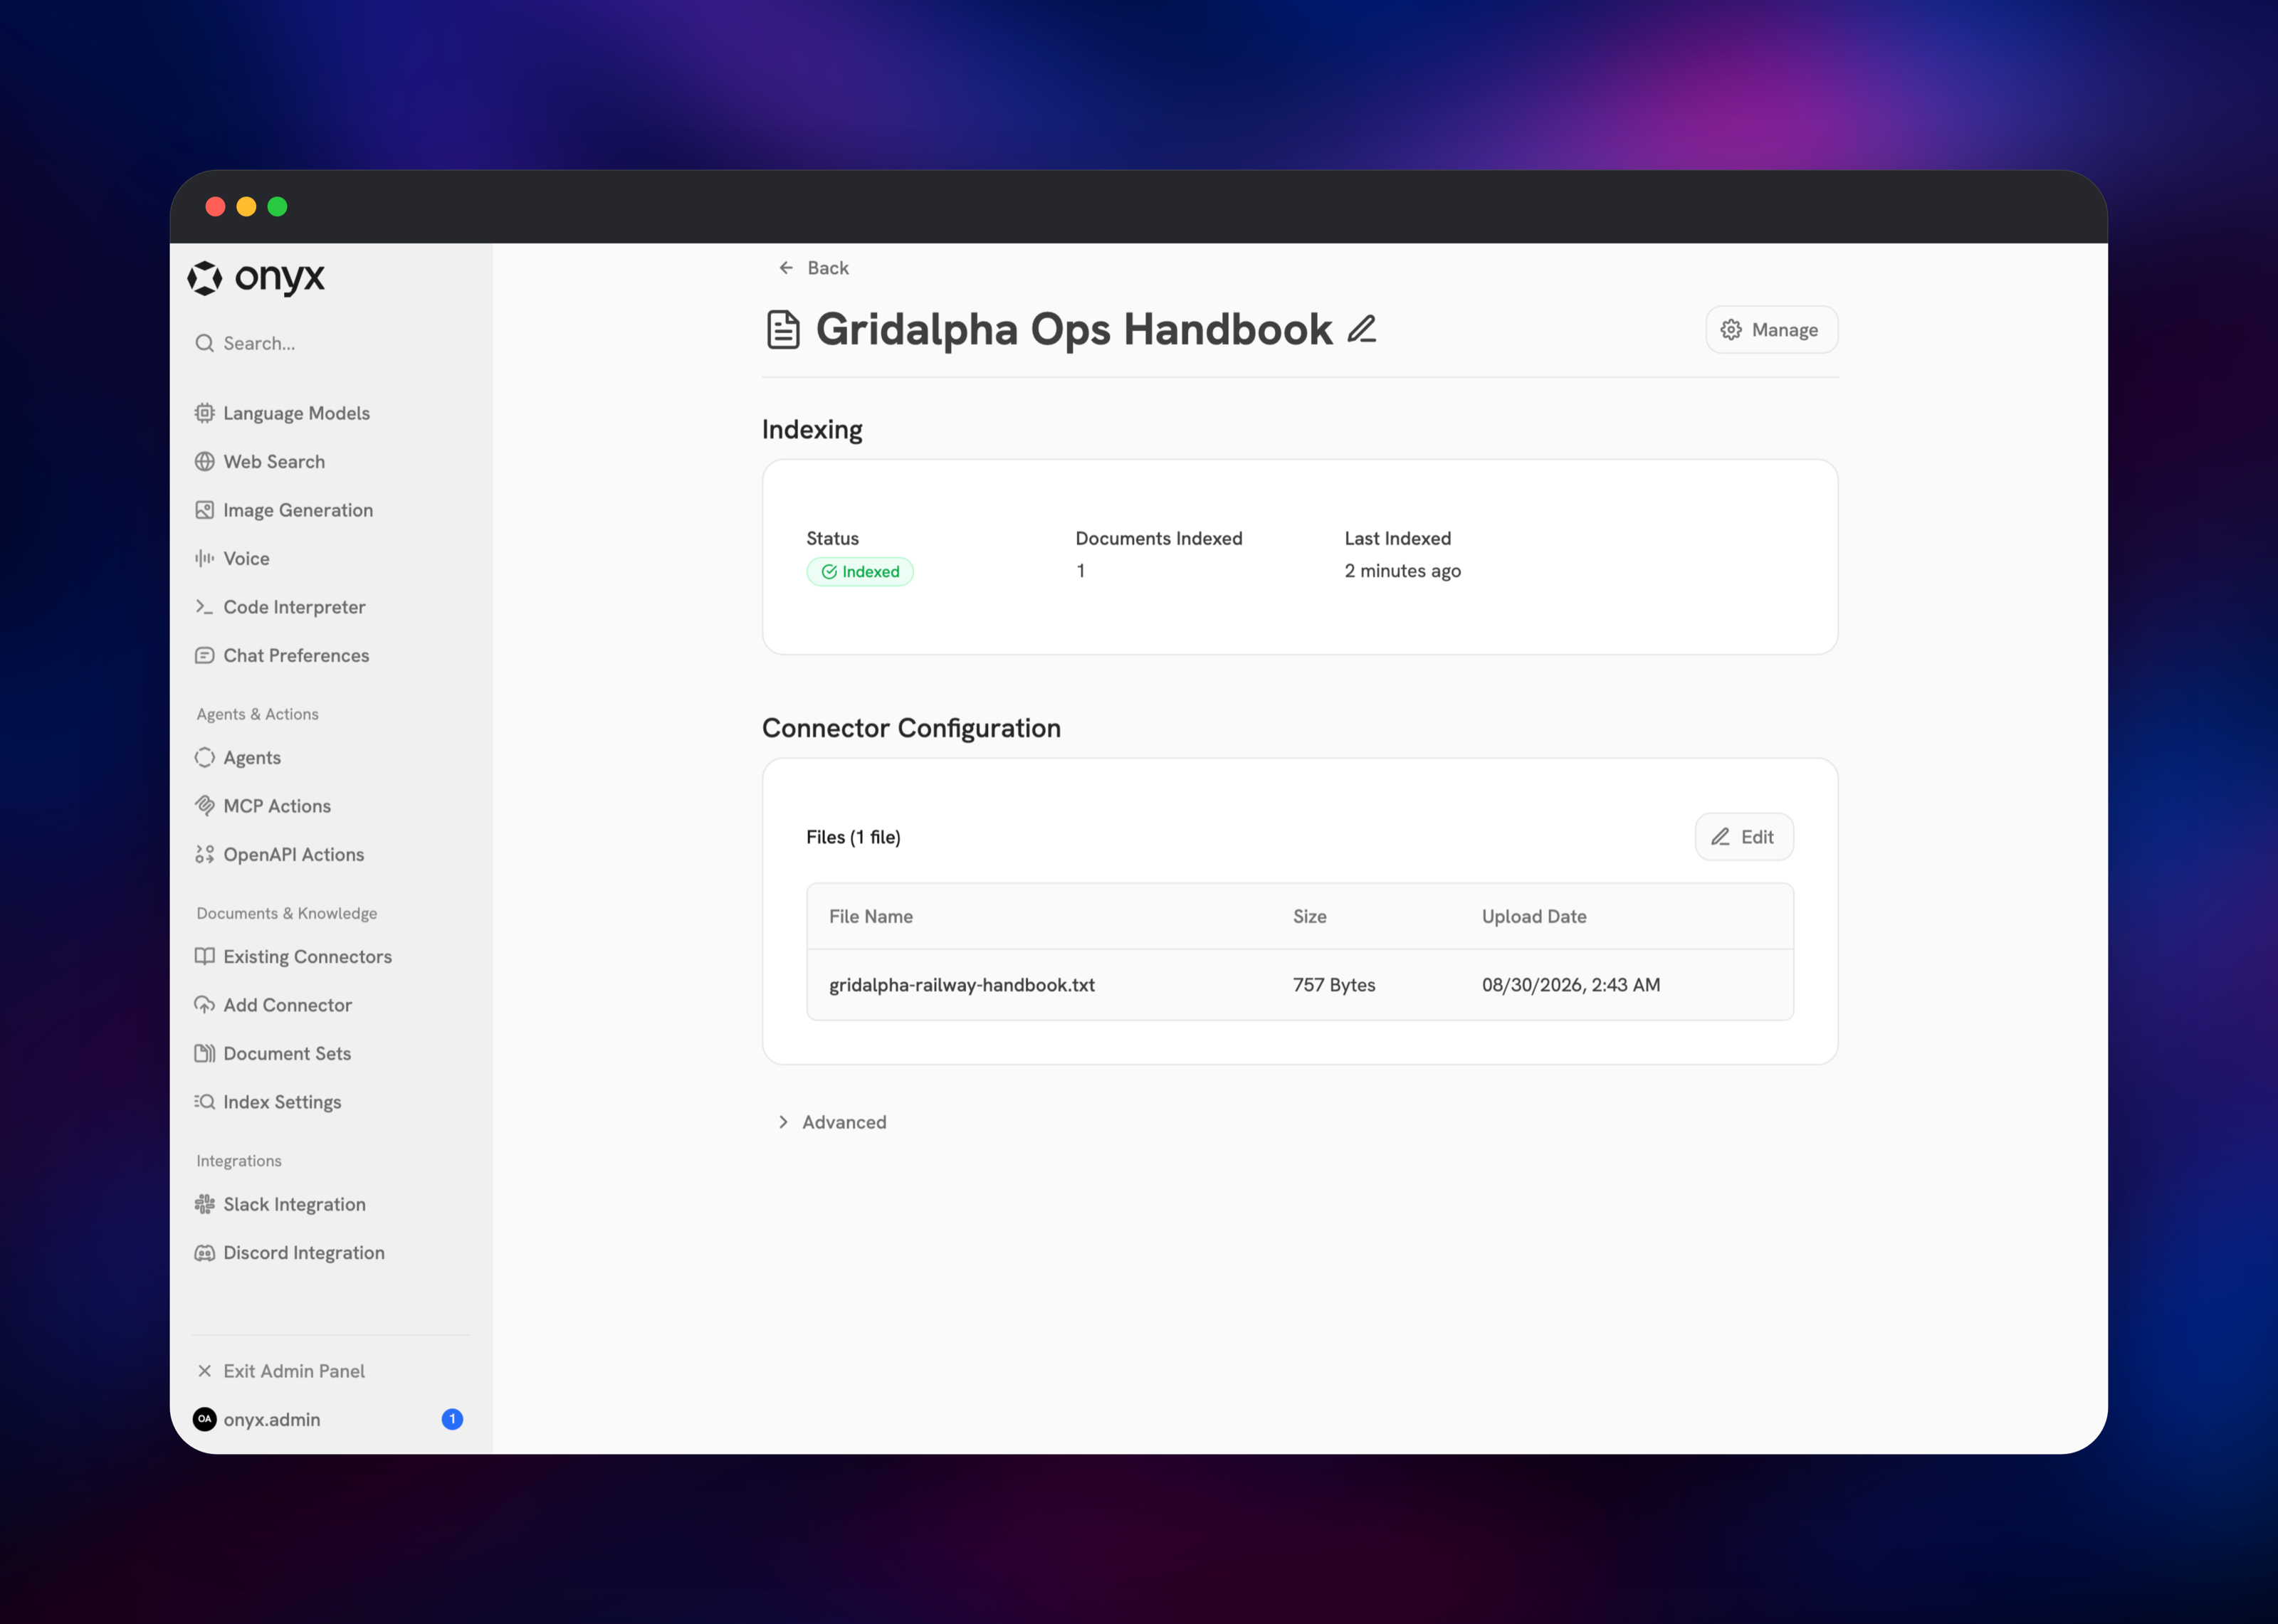
Task: Open Slack Integration settings
Action: tap(331, 1205)
